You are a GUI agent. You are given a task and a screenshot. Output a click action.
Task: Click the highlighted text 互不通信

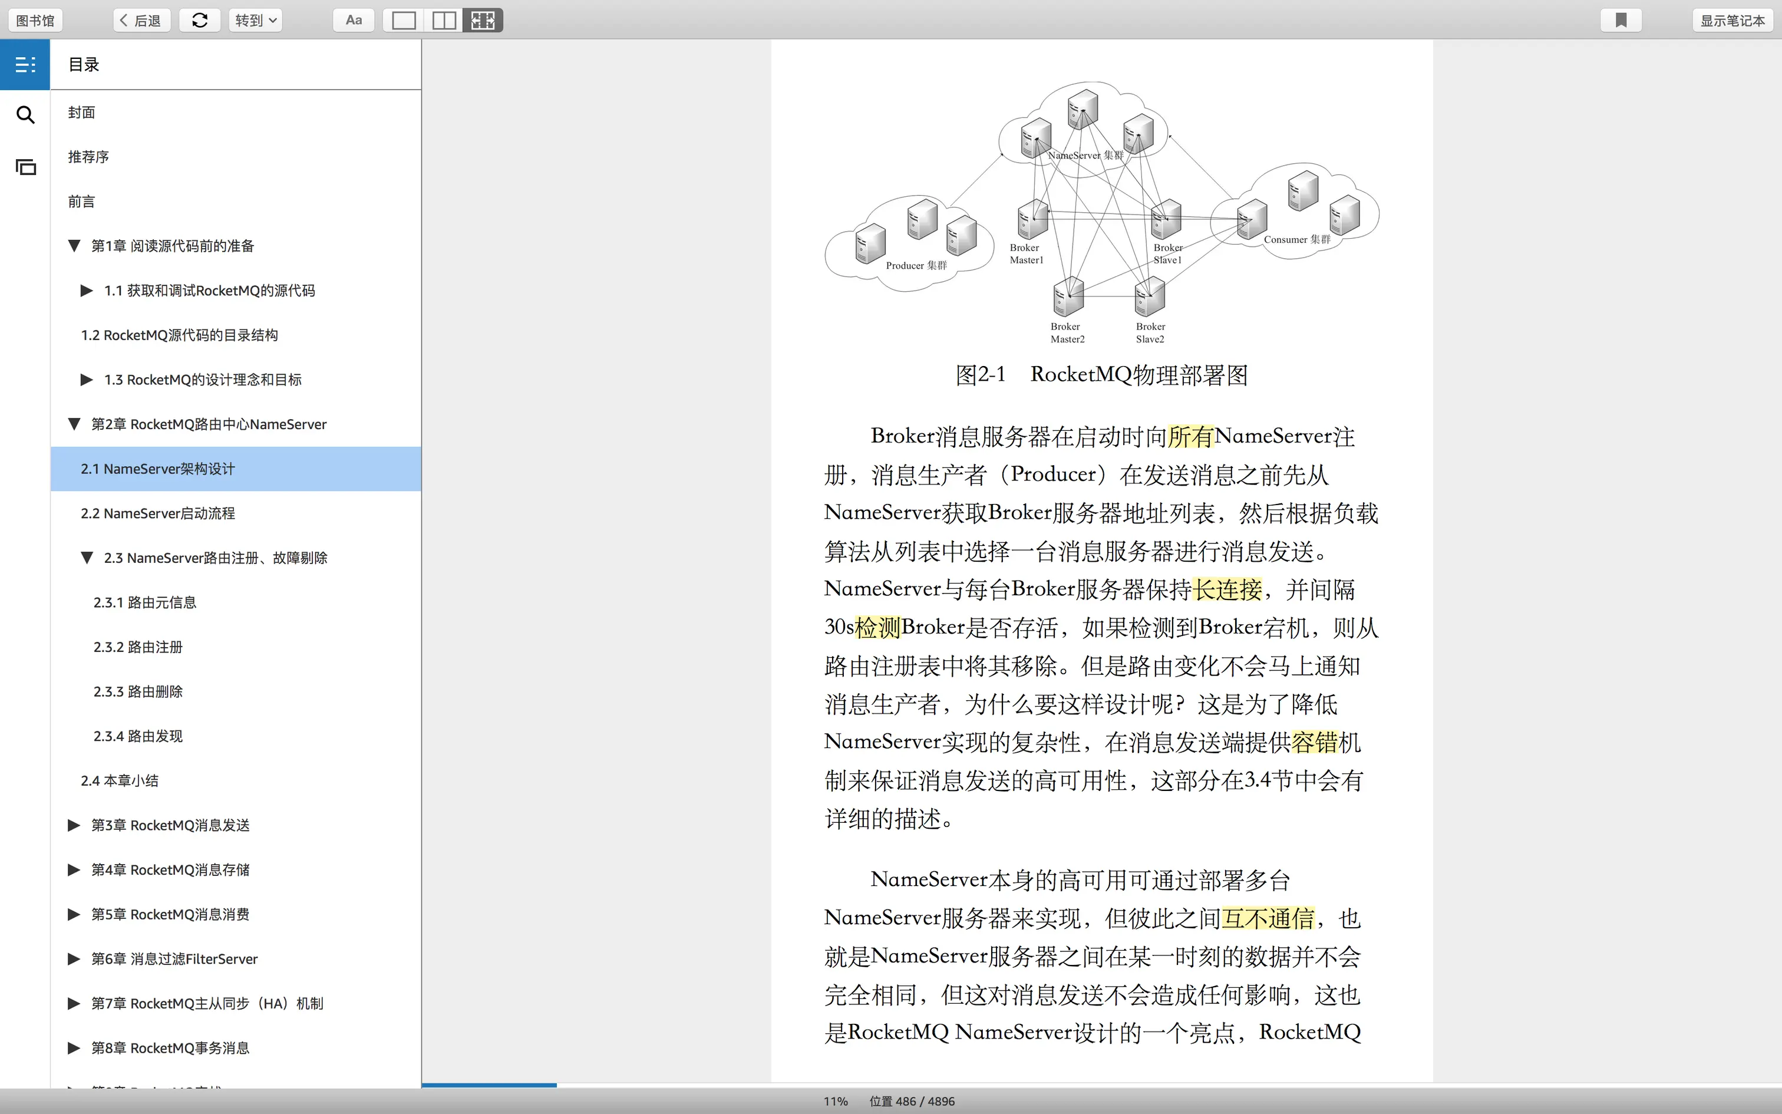1268,918
